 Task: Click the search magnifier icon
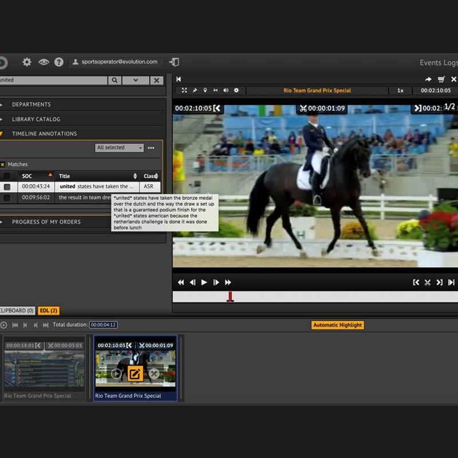pos(115,81)
